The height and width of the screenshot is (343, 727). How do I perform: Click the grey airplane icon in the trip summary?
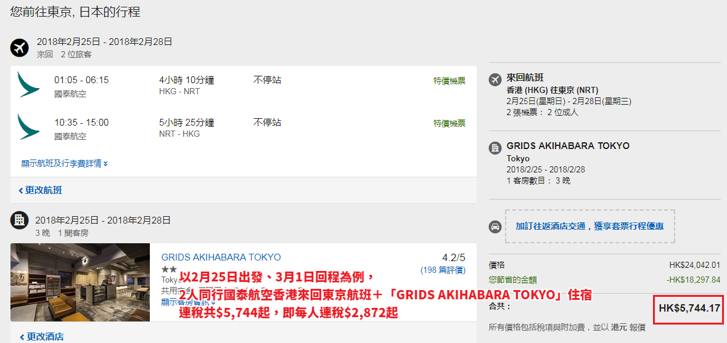496,79
